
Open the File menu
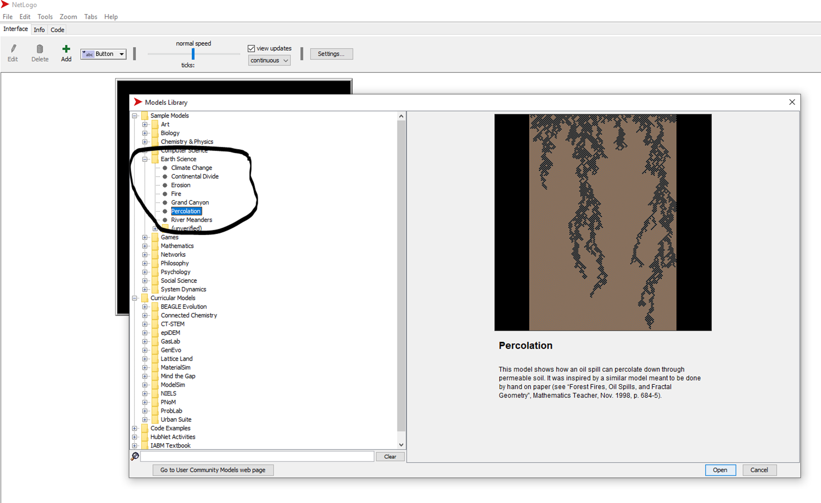pos(8,16)
